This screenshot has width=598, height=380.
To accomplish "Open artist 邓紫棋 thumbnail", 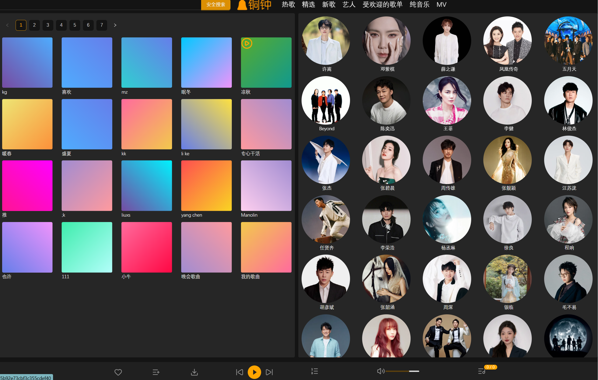I will (386, 41).
